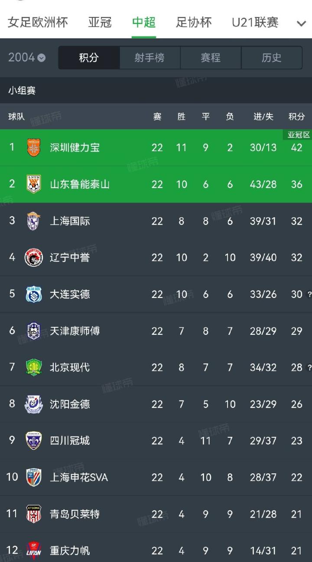Screen dimensions: 312x562
Task: Click the 深圳健力宝 team logo
Action: pos(33,148)
